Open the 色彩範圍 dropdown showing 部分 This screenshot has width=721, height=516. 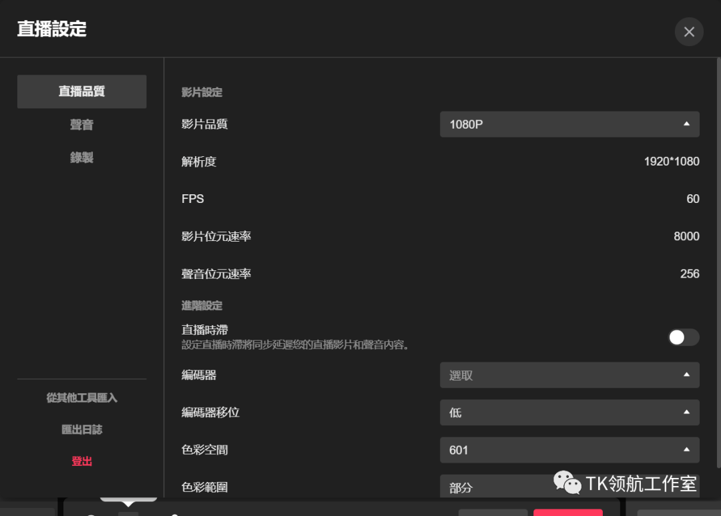(494, 487)
